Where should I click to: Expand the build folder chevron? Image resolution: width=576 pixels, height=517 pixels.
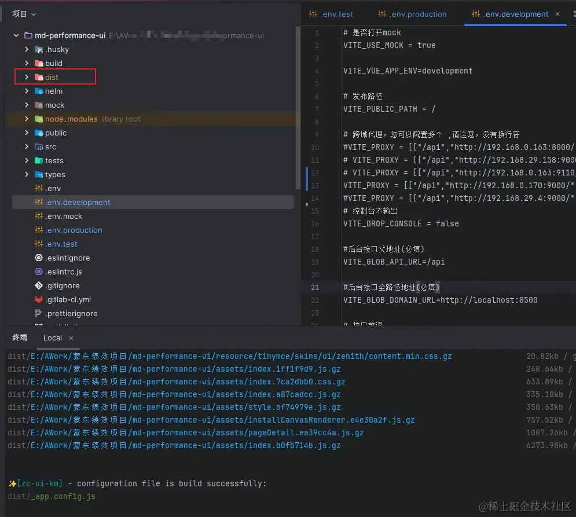[x=27, y=63]
